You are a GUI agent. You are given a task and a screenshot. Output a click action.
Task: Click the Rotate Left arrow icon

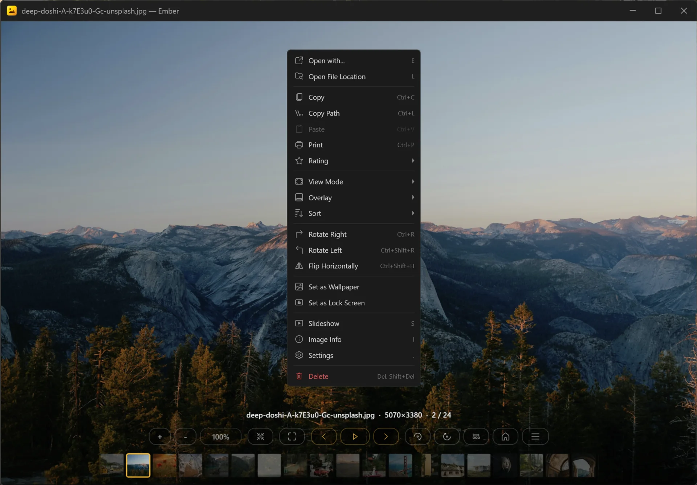click(x=299, y=250)
